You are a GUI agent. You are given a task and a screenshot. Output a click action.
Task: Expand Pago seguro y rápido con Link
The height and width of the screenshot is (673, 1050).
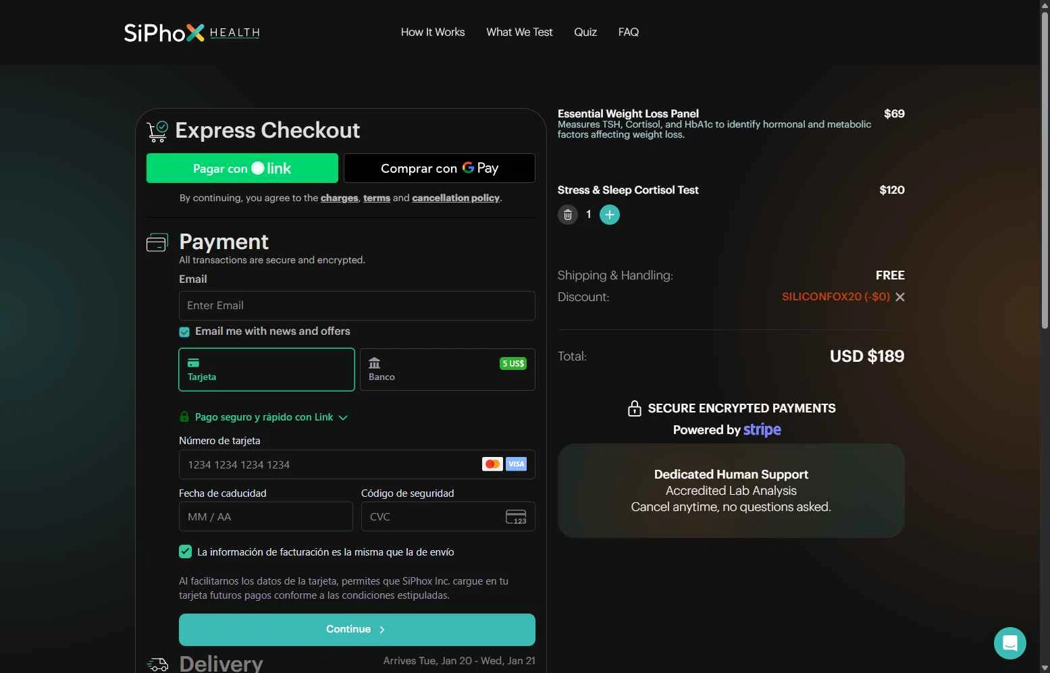271,417
